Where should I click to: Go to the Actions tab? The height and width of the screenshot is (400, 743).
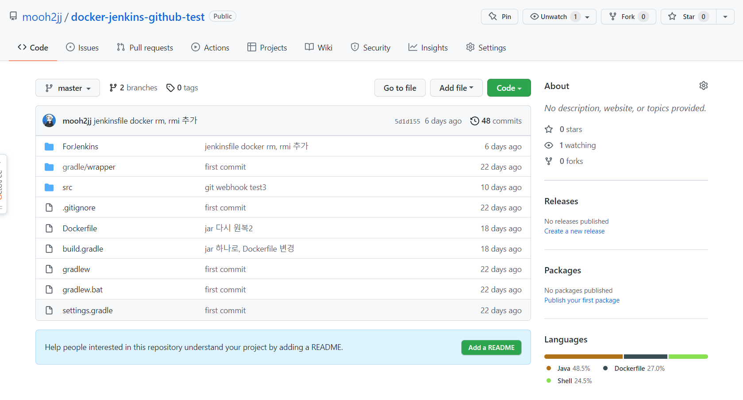(x=210, y=47)
